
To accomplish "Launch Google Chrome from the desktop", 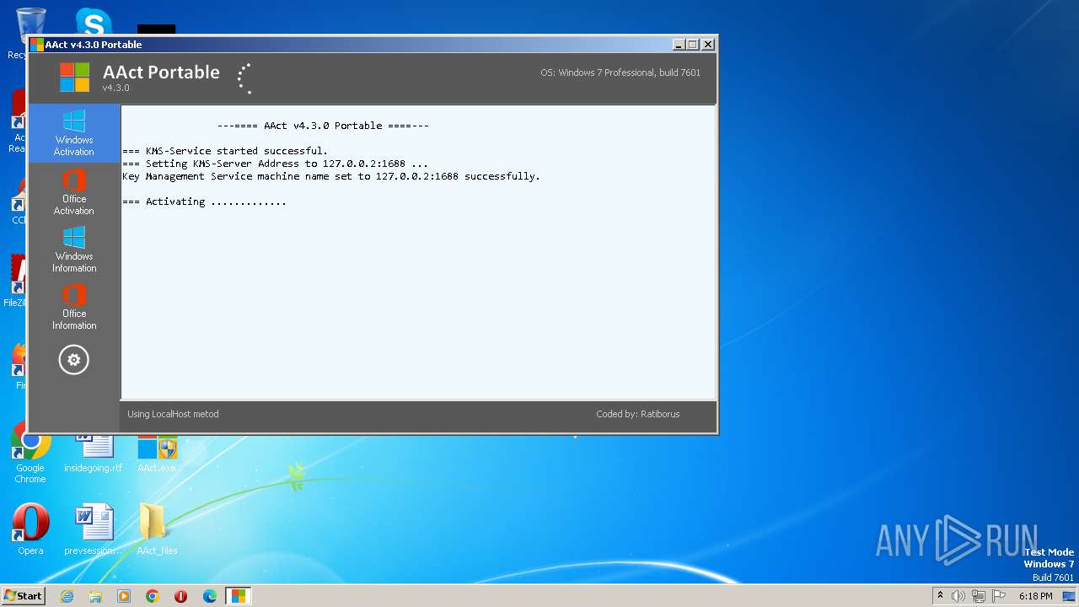I will point(30,454).
